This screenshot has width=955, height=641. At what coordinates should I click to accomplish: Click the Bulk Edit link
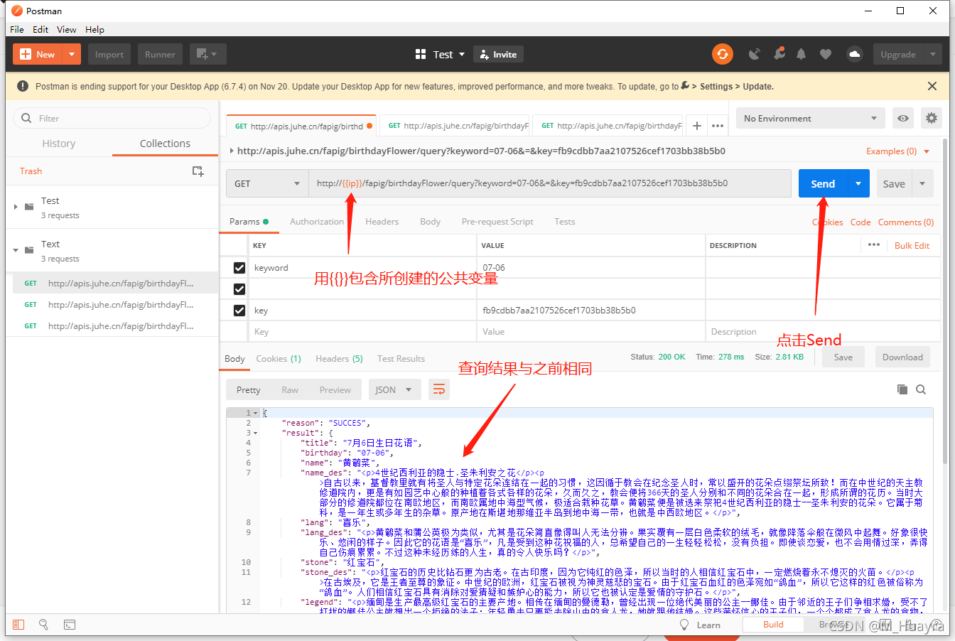point(912,246)
